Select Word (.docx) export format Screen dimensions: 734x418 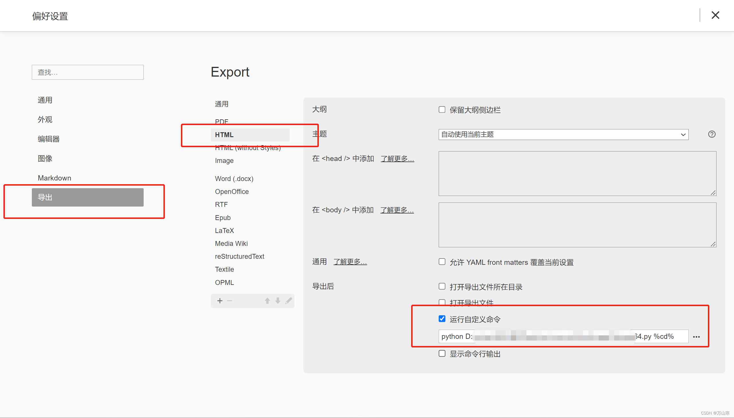point(234,178)
